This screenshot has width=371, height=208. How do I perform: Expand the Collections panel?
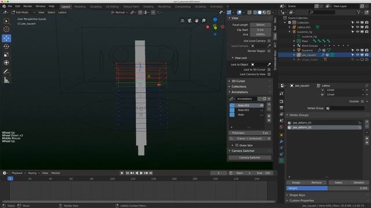(x=230, y=87)
